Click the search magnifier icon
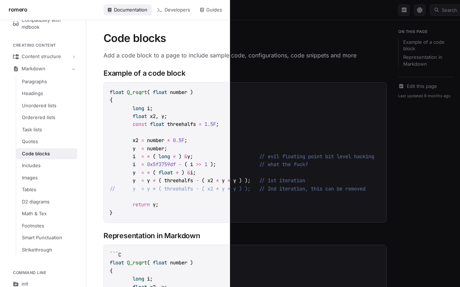 tap(436, 10)
